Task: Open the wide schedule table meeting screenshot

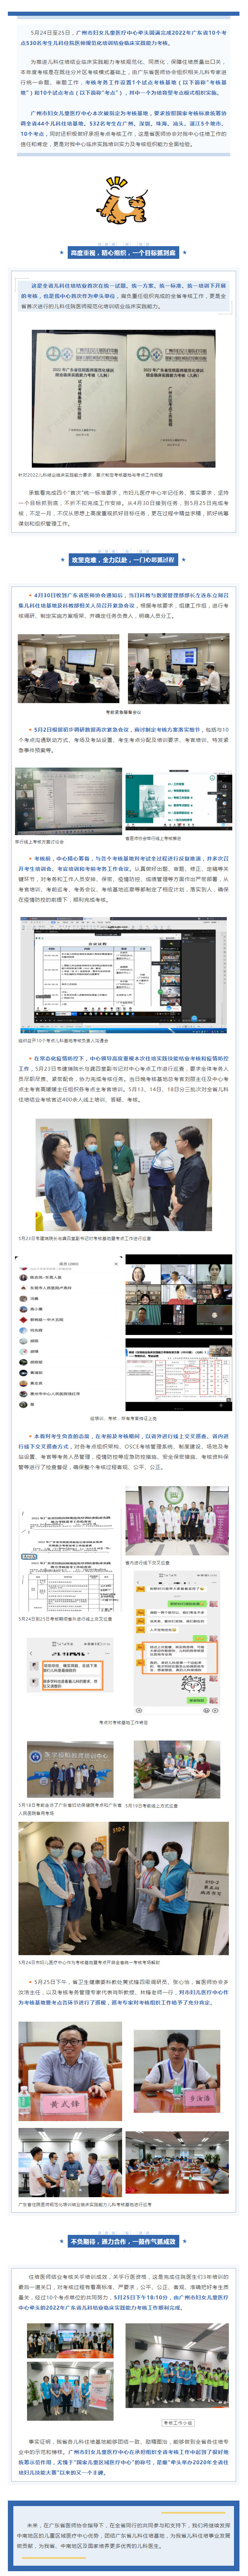Action: 123,974
